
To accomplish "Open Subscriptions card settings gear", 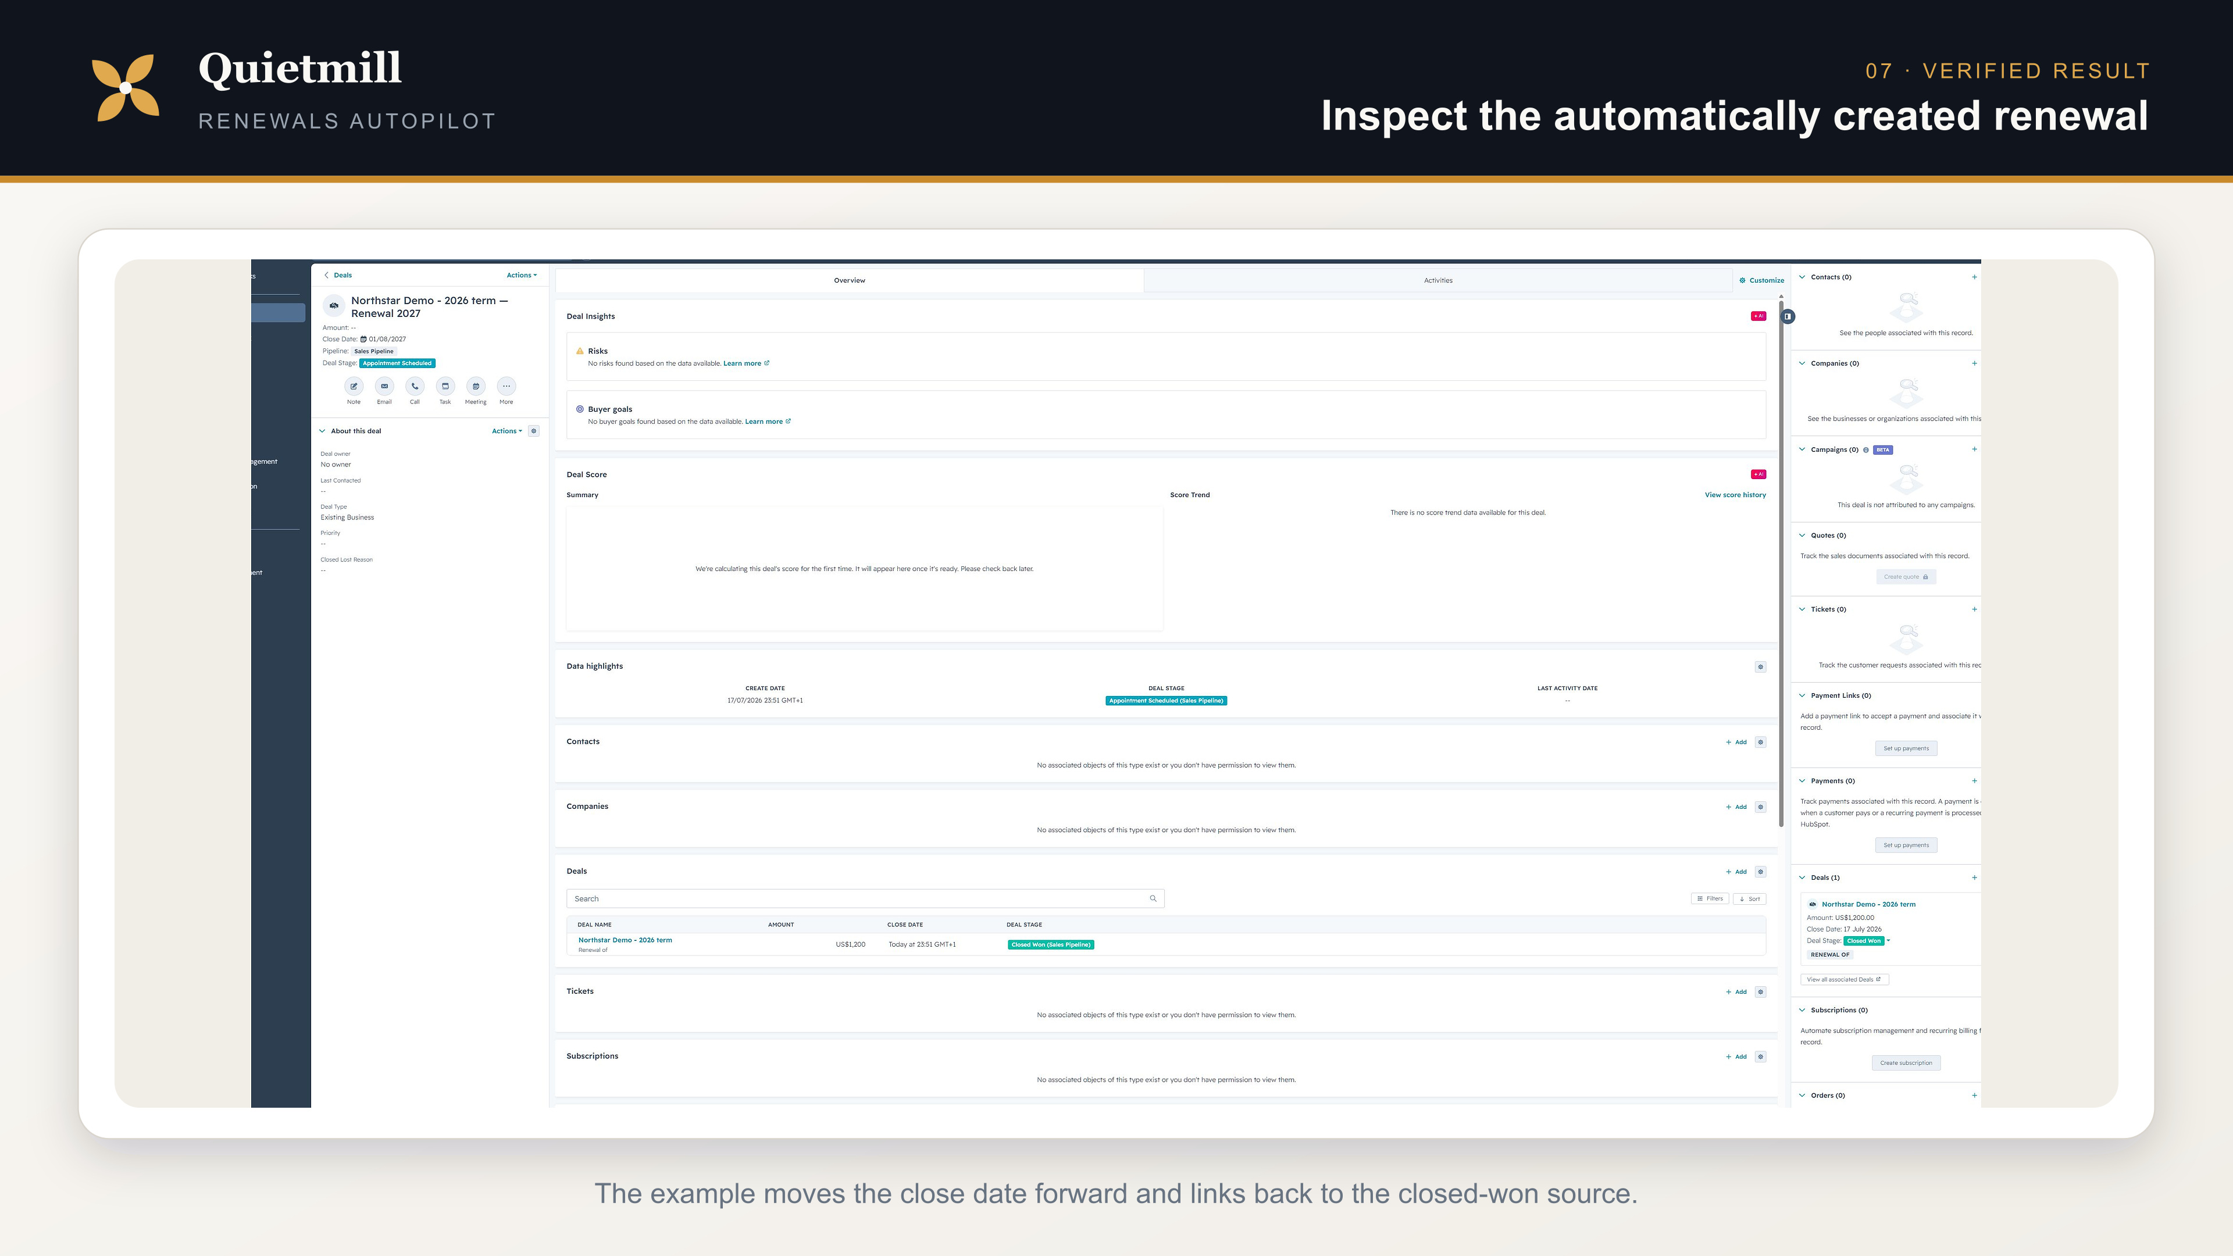I will click(x=1761, y=1057).
